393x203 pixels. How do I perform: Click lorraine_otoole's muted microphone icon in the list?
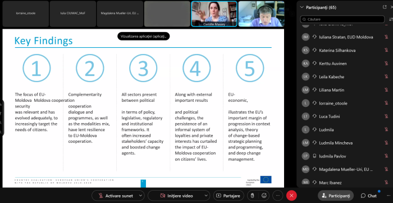pos(386,103)
